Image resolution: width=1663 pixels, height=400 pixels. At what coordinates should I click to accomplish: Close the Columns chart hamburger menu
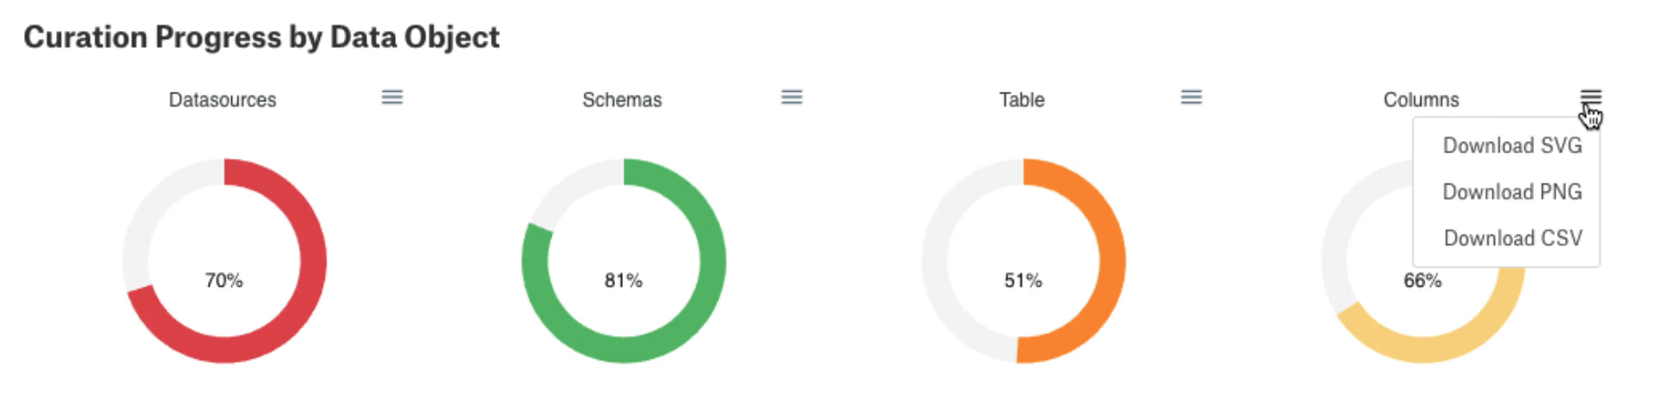click(x=1591, y=96)
